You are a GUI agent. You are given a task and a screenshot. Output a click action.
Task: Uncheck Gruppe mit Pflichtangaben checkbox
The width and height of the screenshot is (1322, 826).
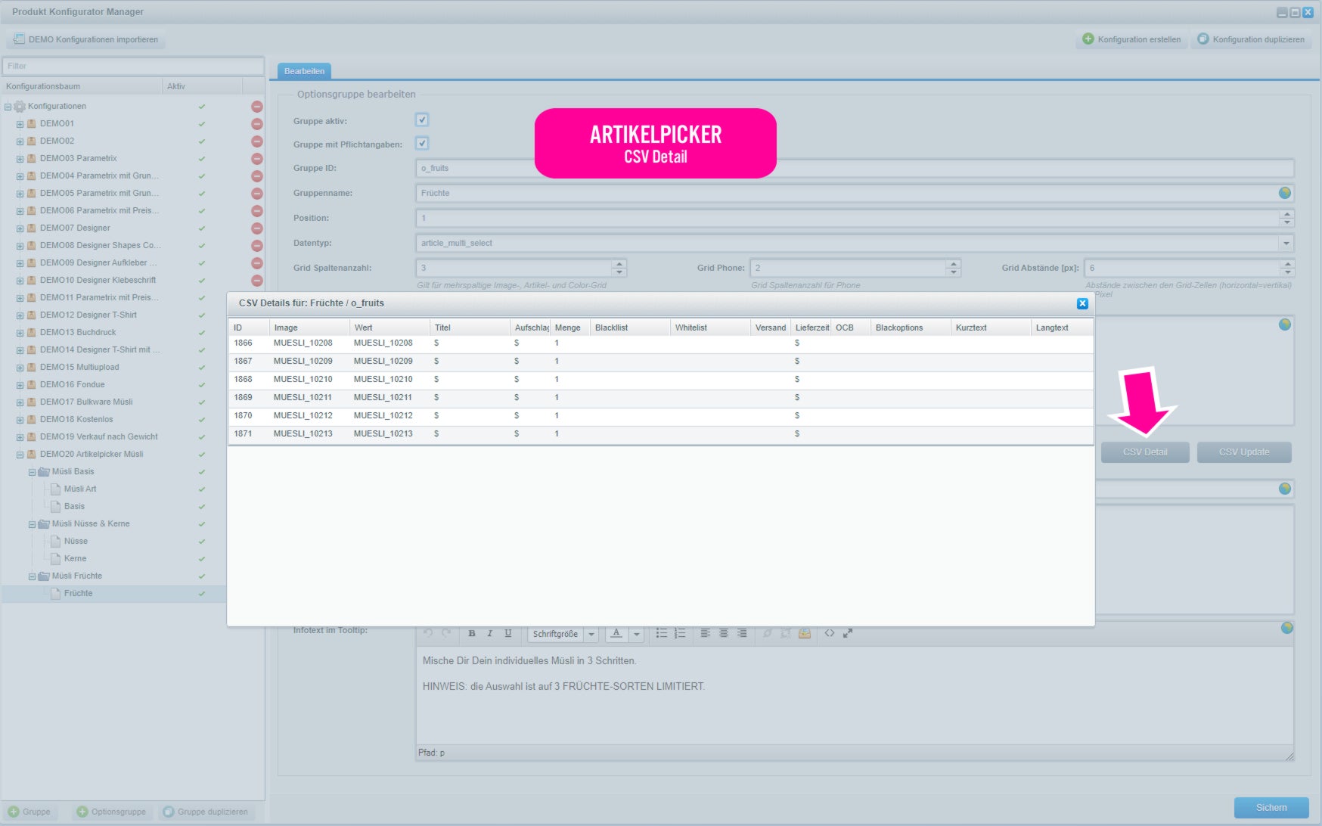point(422,143)
